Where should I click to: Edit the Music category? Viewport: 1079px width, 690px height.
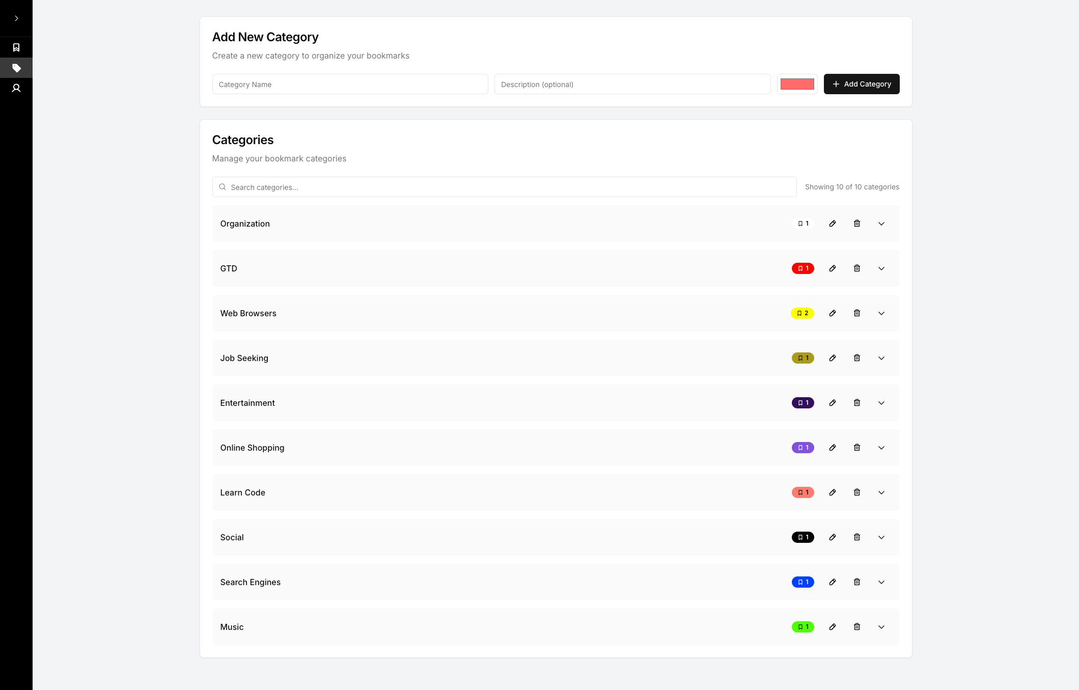coord(833,627)
